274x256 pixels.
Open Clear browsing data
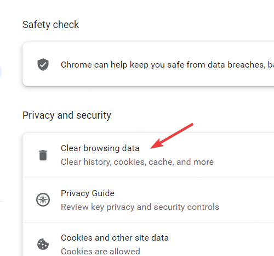[x=148, y=155]
